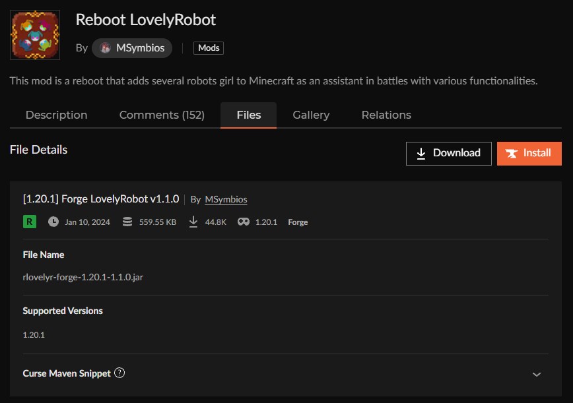Click the MSymbios author avatar icon
Screen dimensions: 573x403
pyautogui.click(x=105, y=48)
